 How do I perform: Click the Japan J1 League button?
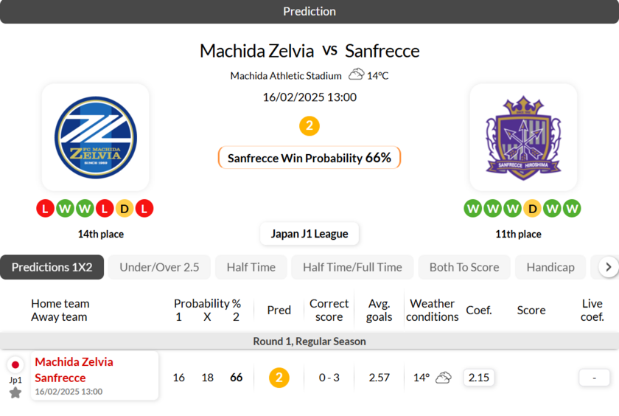[x=309, y=234]
